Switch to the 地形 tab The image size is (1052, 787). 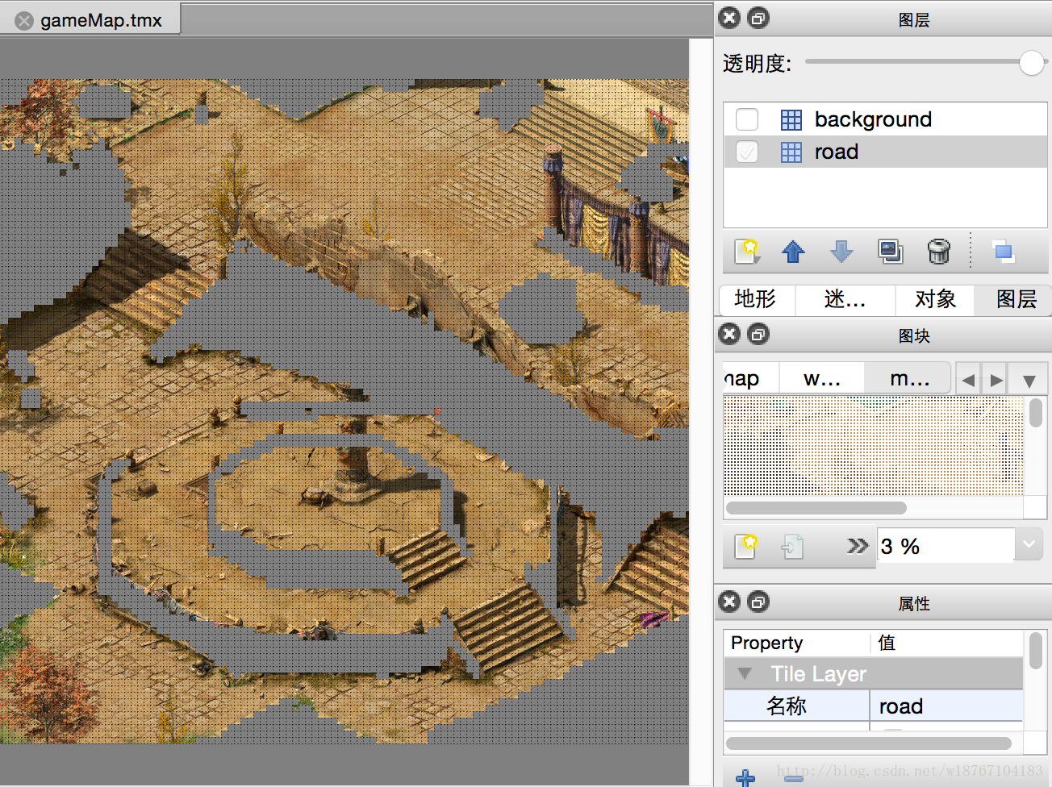tap(755, 299)
